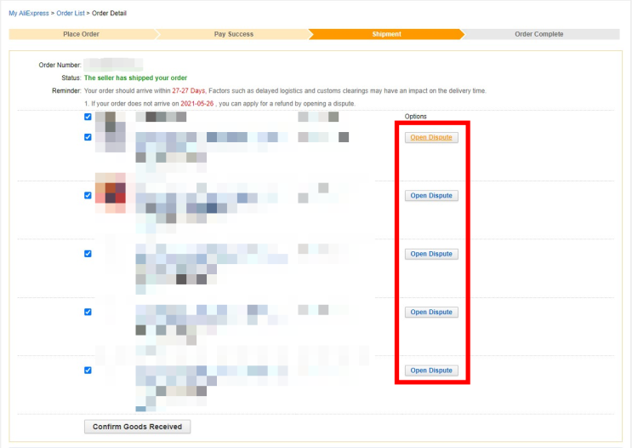Screen dimensions: 632x448
Task: Toggle the select-all checkbox above the items
Action: (x=88, y=117)
